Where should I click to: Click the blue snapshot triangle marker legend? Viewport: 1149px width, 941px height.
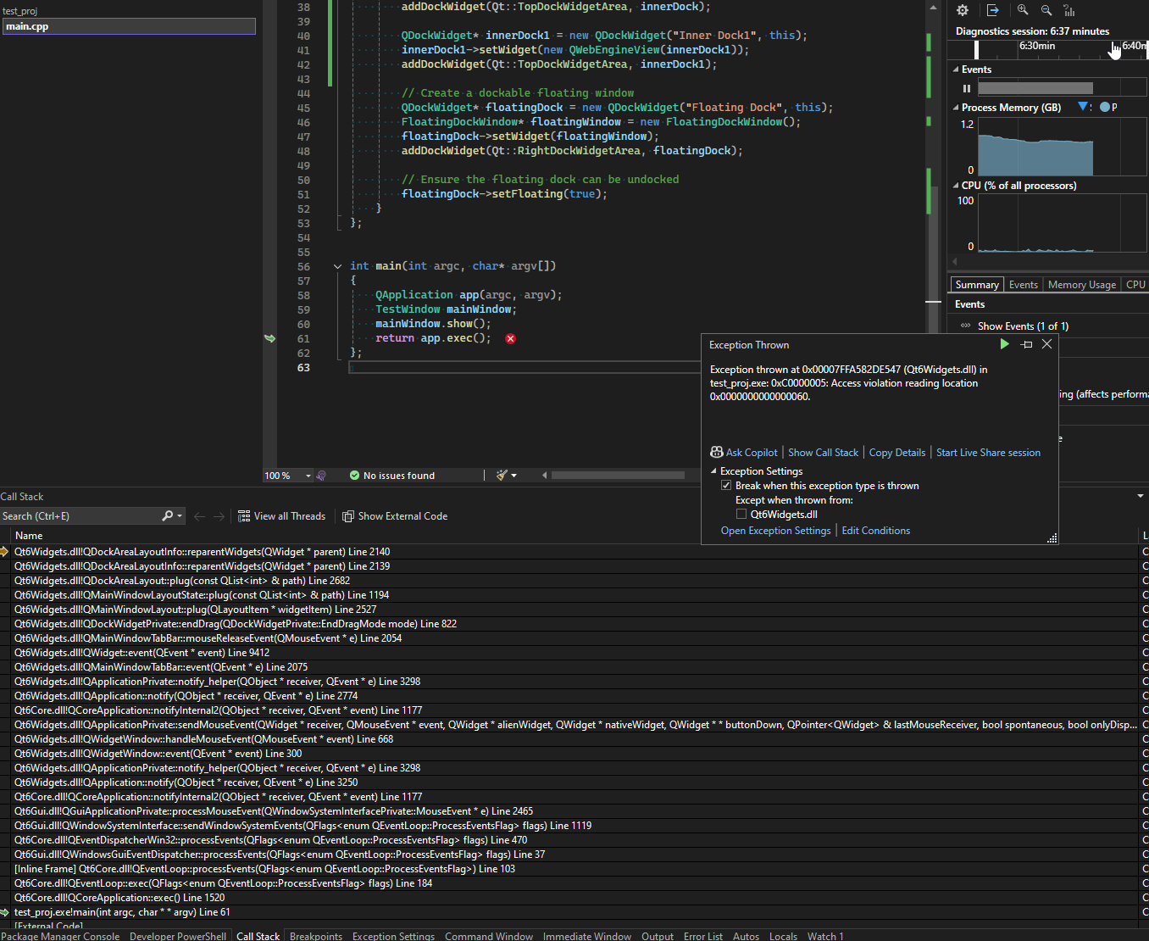coord(1083,107)
